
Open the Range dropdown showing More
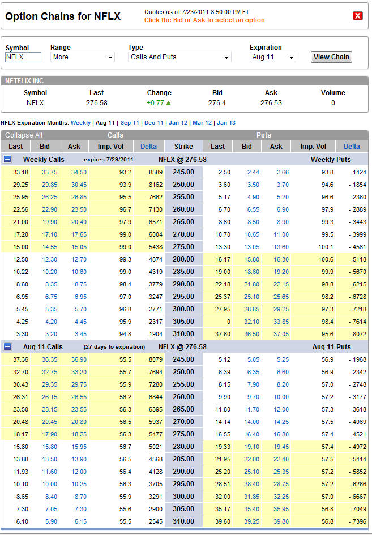coord(82,57)
